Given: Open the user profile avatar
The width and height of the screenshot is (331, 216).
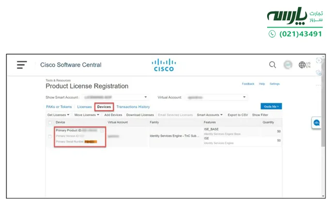Looking at the screenshot, I should point(288,65).
